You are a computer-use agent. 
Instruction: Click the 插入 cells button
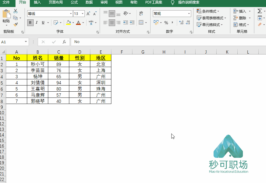[240, 11]
